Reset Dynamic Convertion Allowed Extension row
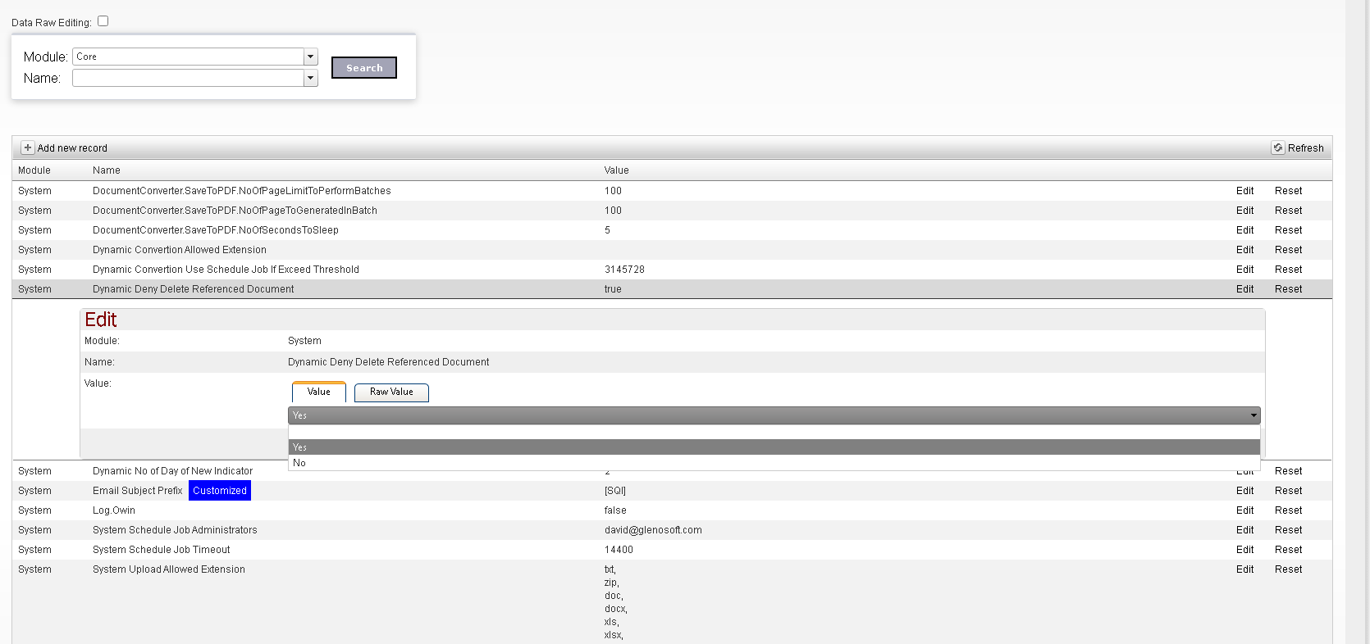Screen dimensions: 1370x644 click(x=1288, y=250)
